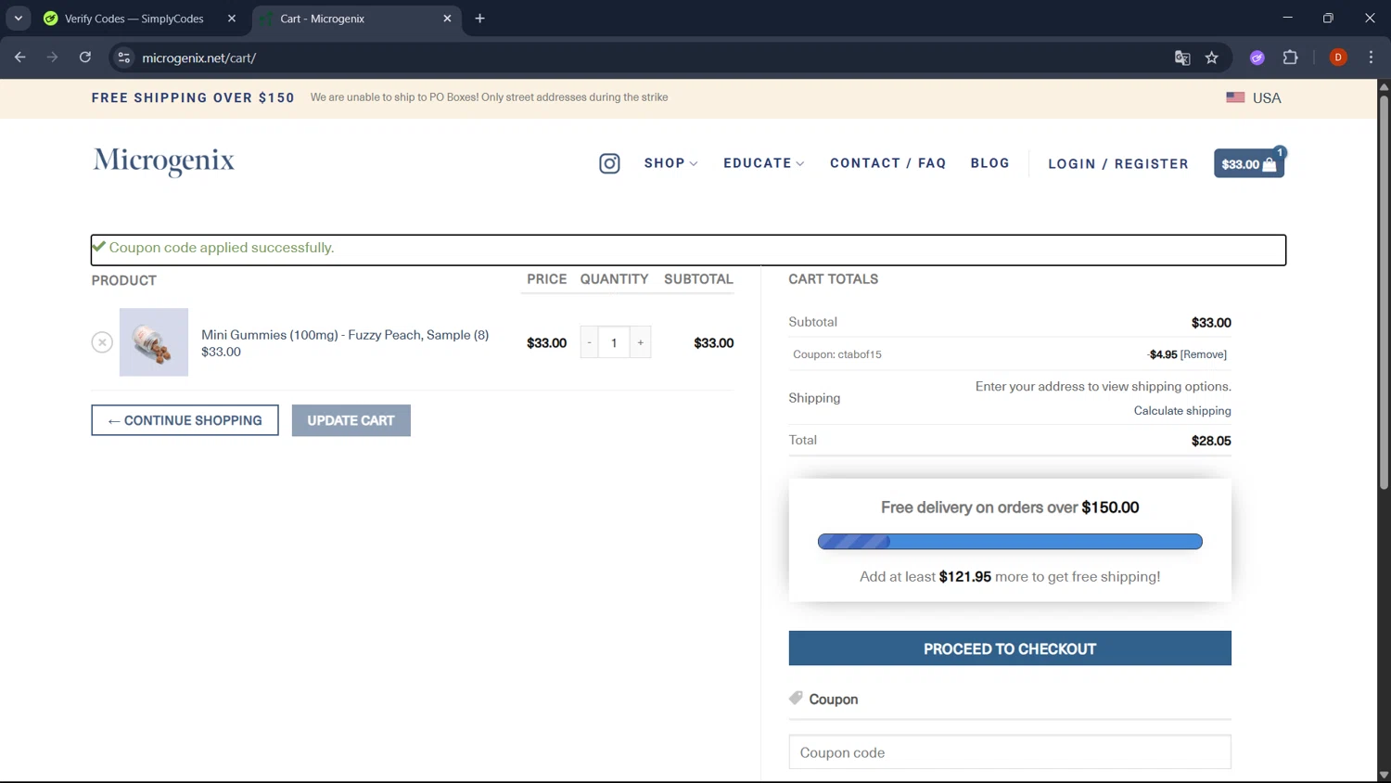
Task: Click the Total value $28.05
Action: coord(1211,441)
